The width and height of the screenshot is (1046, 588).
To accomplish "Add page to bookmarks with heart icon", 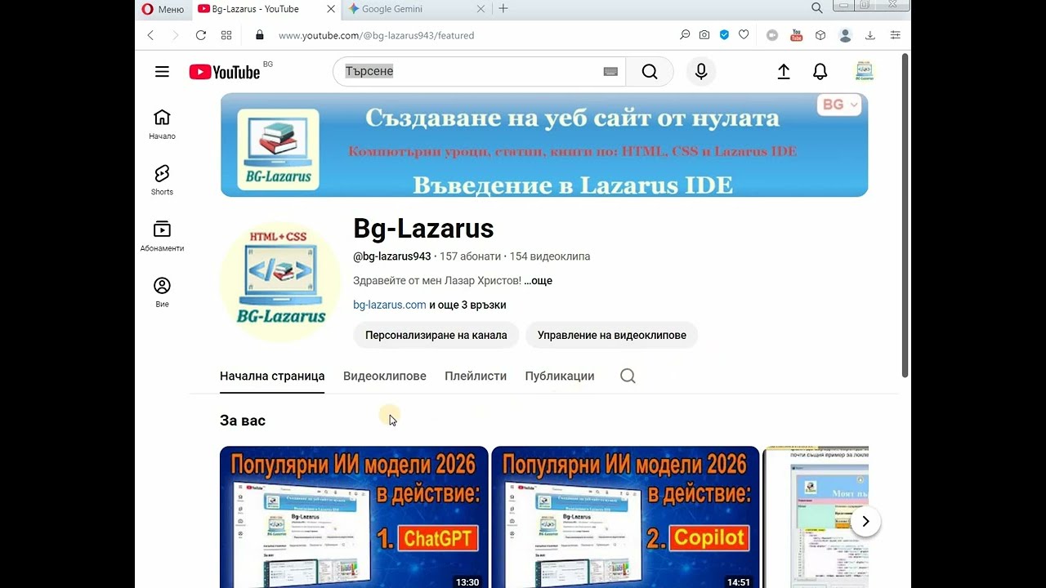I will coord(744,35).
